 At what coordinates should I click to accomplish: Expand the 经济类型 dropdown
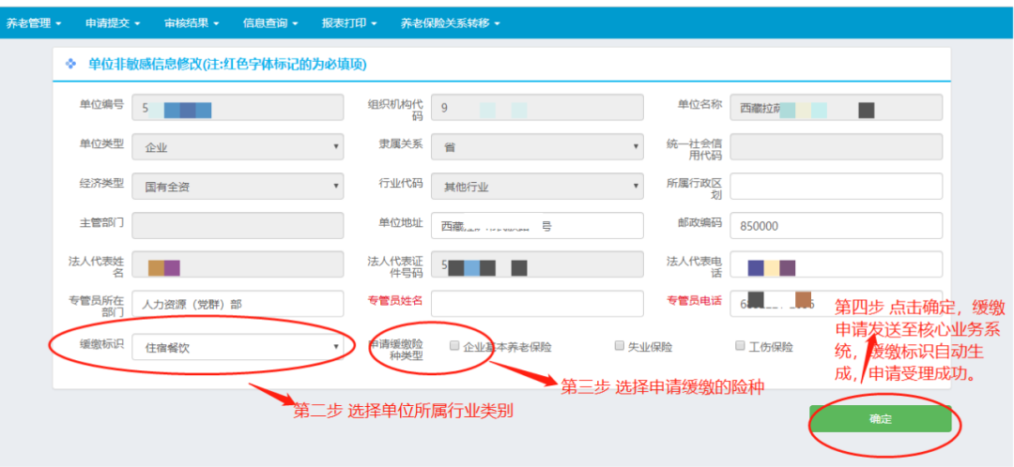(238, 187)
